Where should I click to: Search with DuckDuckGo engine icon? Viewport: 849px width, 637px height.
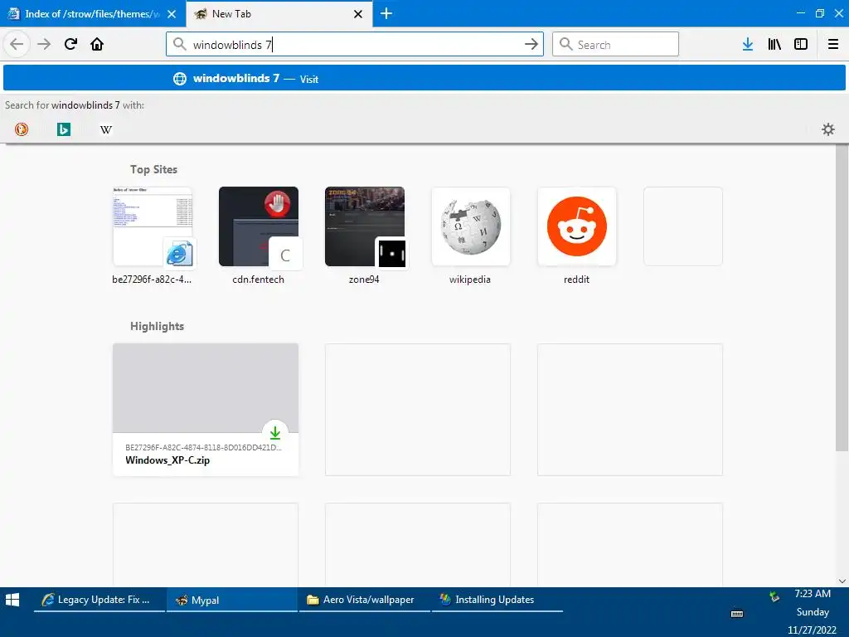(22, 129)
